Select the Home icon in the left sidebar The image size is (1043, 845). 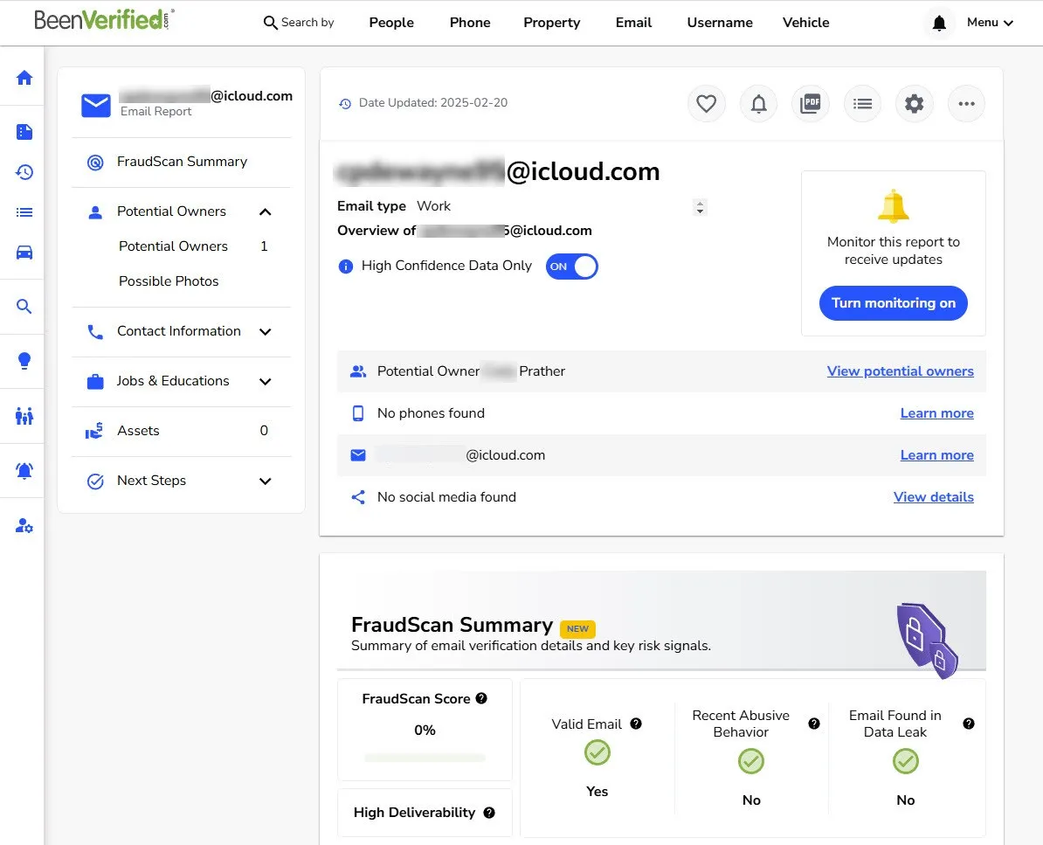[x=22, y=78]
